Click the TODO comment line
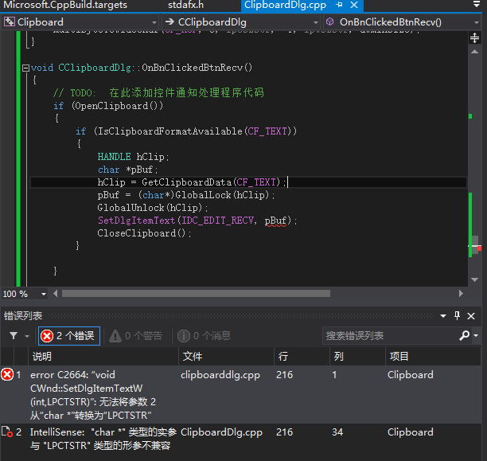The width and height of the screenshot is (487, 461). [158, 93]
